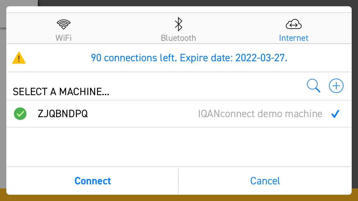Screen dimensions: 358x201
Task: Click the IQANconnect demo machine description
Action: 260,114
